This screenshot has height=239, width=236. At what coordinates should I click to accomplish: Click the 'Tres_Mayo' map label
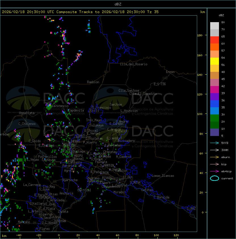point(94,120)
